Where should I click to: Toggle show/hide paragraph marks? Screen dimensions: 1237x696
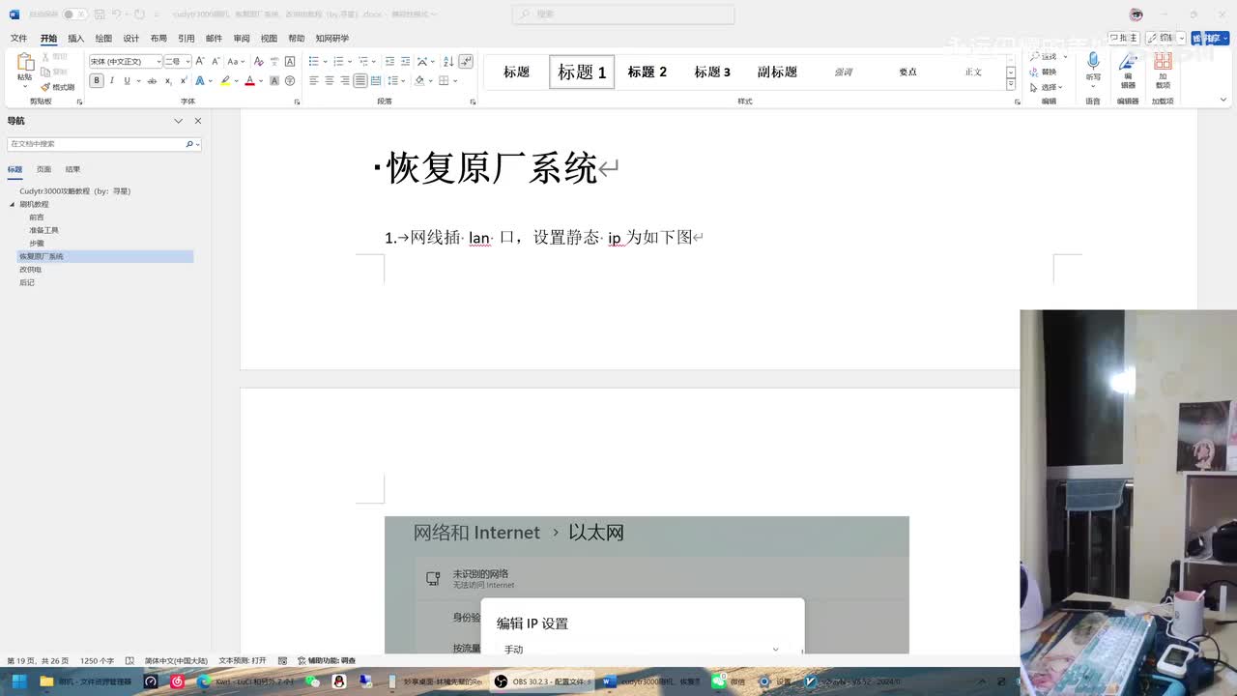click(x=466, y=61)
